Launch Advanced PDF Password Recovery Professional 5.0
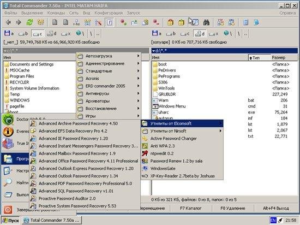The image size is (300, 225). point(85,183)
